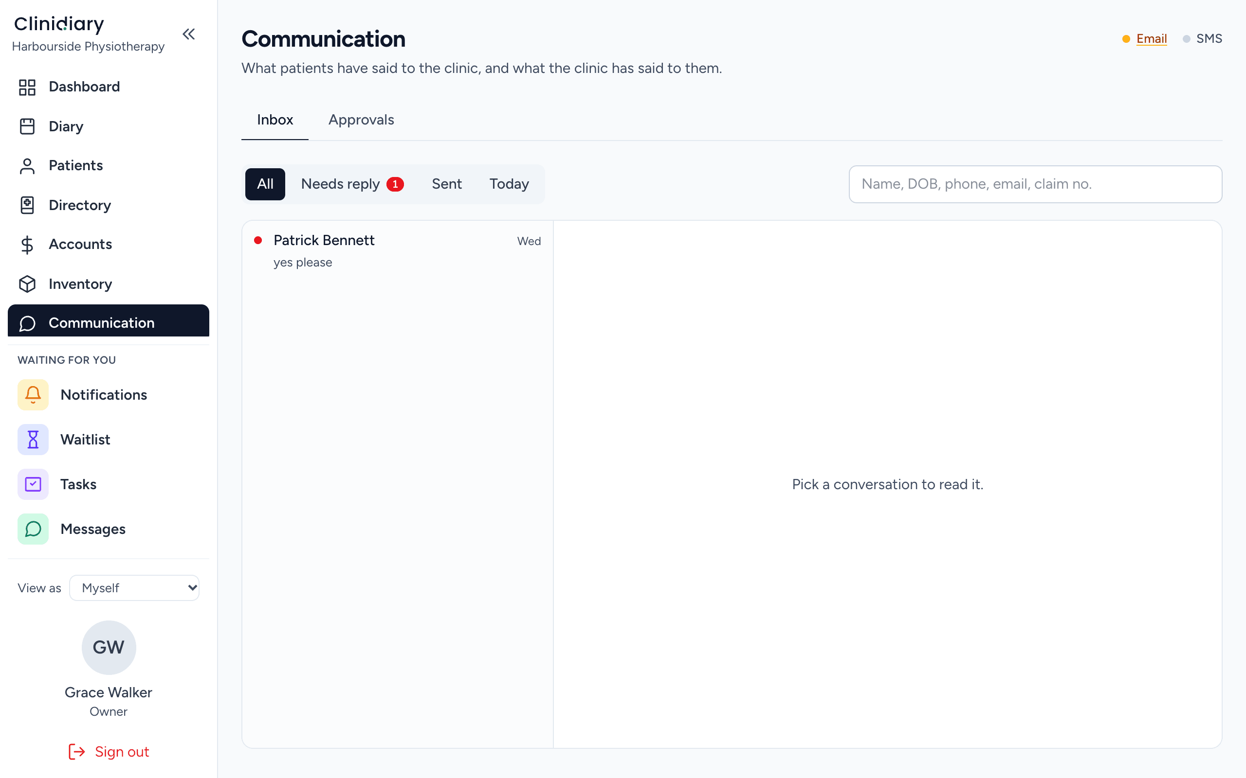Click the Tasks checkbox icon

coord(33,484)
